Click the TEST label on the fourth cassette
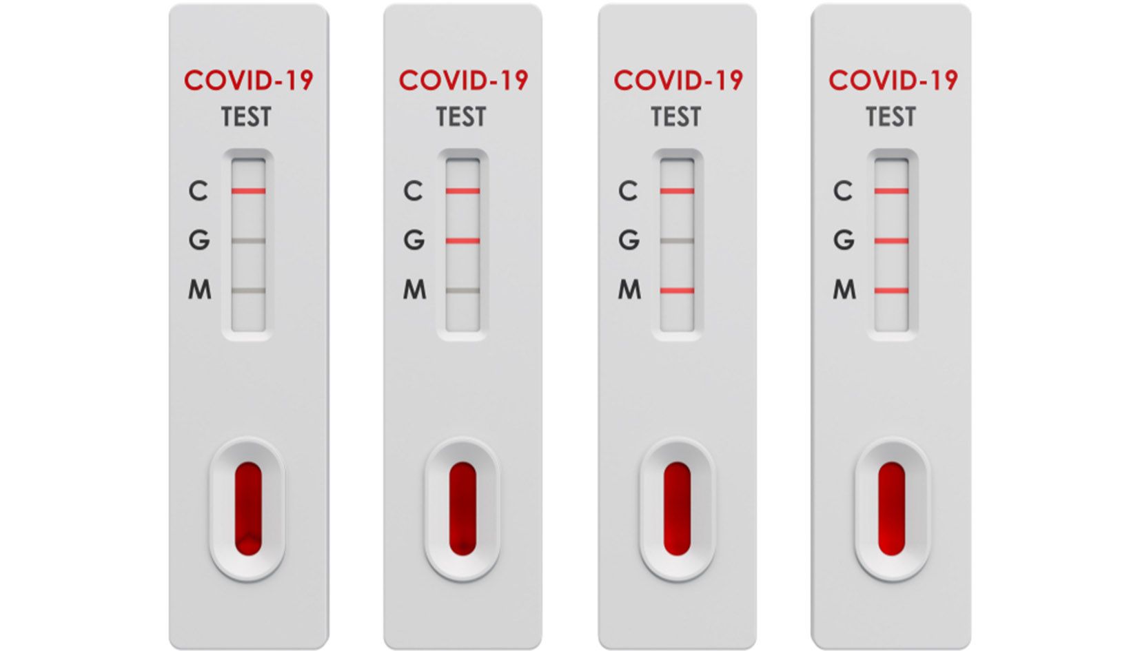The height and width of the screenshot is (651, 1140). (890, 117)
